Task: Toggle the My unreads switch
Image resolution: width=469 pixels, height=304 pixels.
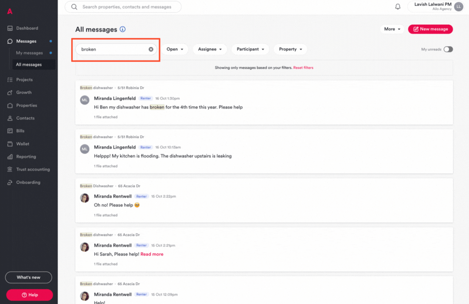Action: click(448, 49)
